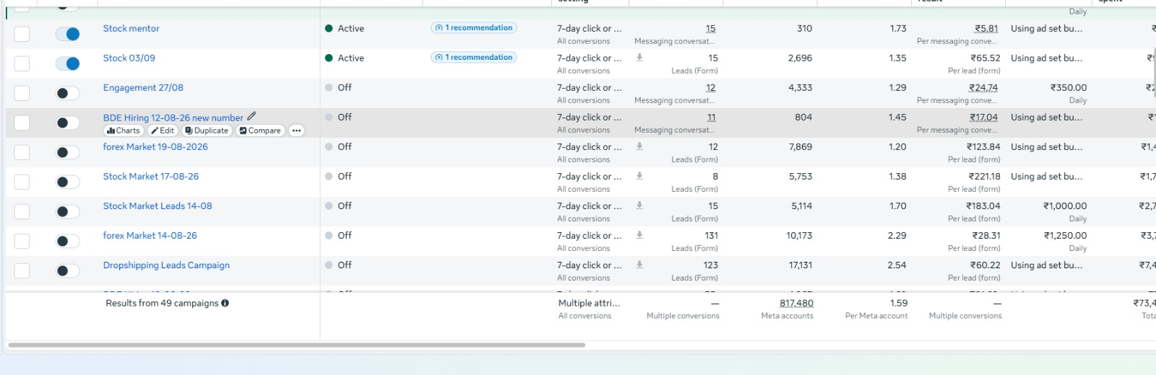Check the Stock Market 17-08-26 row checkbox
This screenshot has width=1156, height=375.
tap(22, 182)
